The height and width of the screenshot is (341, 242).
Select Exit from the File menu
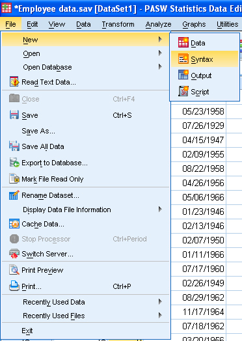point(85,331)
